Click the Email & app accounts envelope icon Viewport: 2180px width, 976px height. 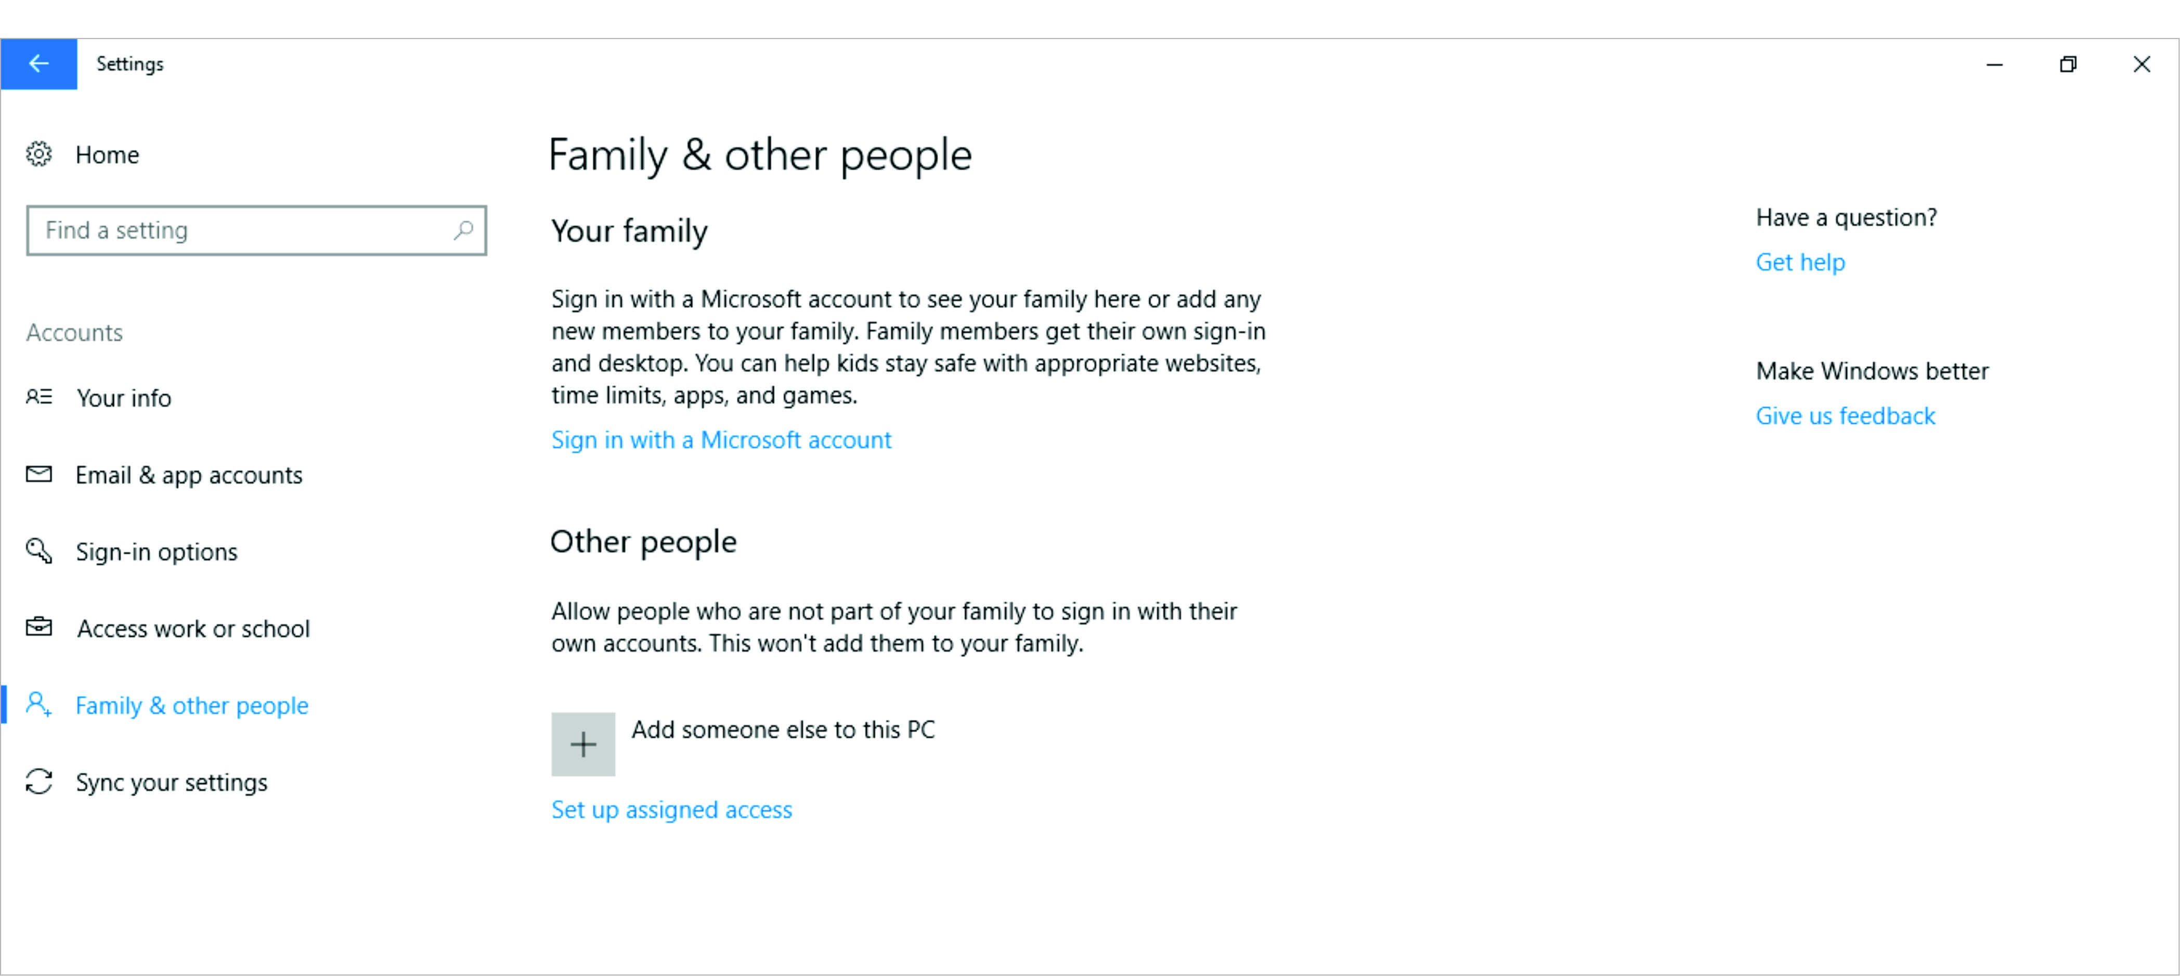(x=39, y=474)
